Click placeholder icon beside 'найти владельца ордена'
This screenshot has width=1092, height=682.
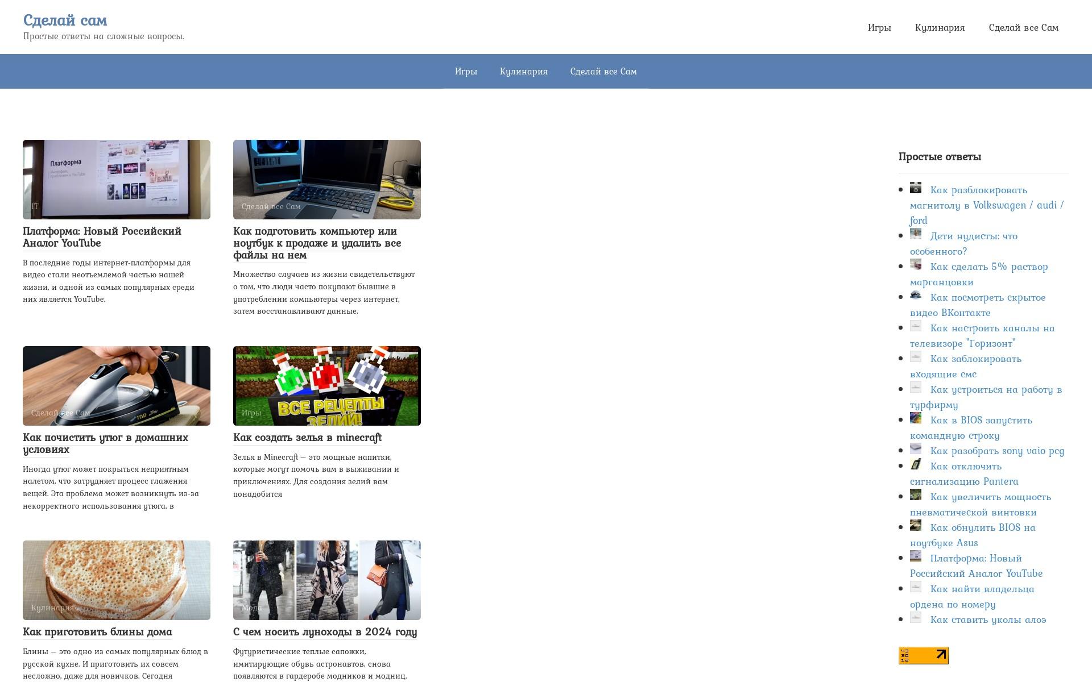pyautogui.click(x=915, y=587)
